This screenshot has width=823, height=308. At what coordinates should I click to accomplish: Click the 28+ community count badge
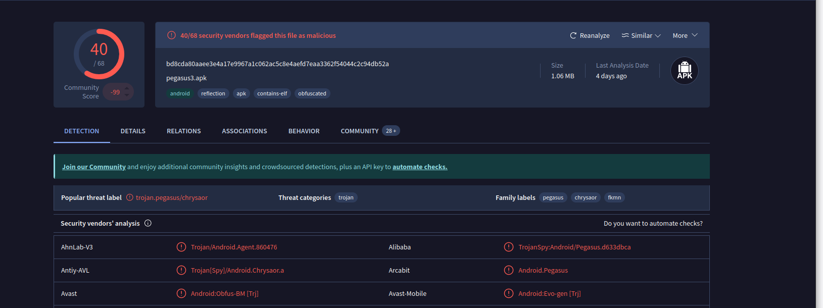point(391,131)
